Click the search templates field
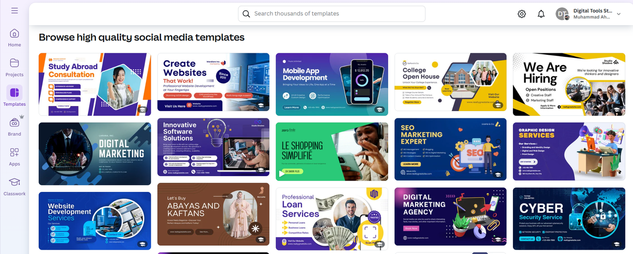Image resolution: width=633 pixels, height=254 pixels. tap(332, 14)
